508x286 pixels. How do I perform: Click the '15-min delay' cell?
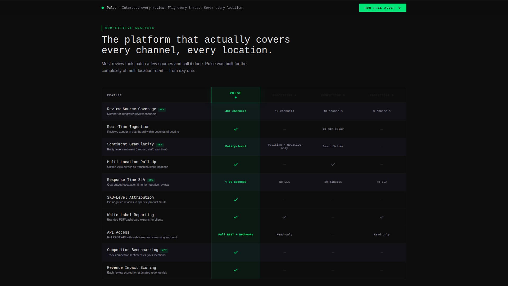coord(333,129)
